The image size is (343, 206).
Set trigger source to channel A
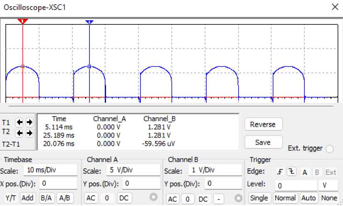[x=305, y=172]
